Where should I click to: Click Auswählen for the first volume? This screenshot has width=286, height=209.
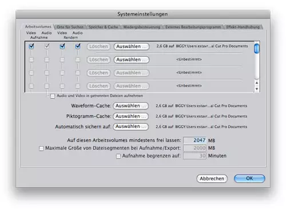pyautogui.click(x=132, y=46)
